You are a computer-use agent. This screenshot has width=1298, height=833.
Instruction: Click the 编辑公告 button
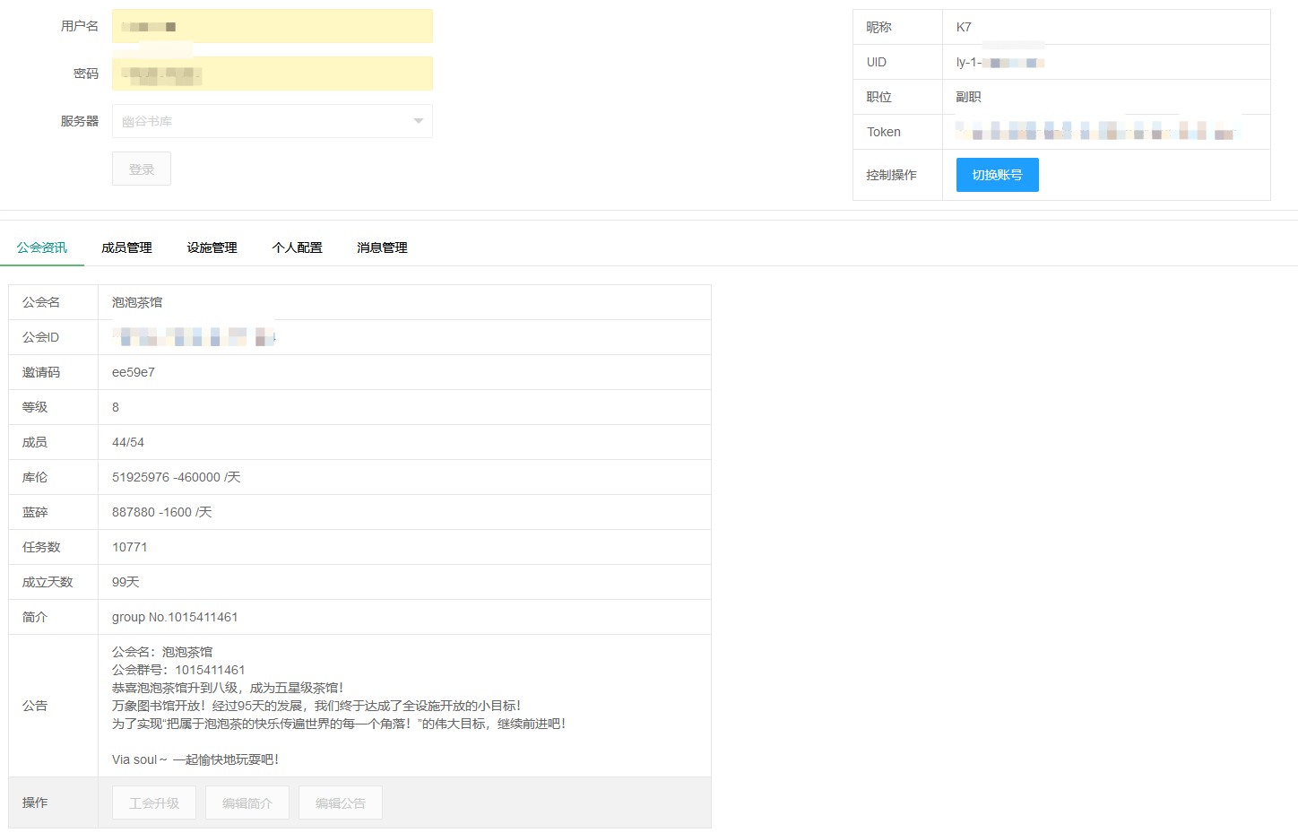click(341, 803)
